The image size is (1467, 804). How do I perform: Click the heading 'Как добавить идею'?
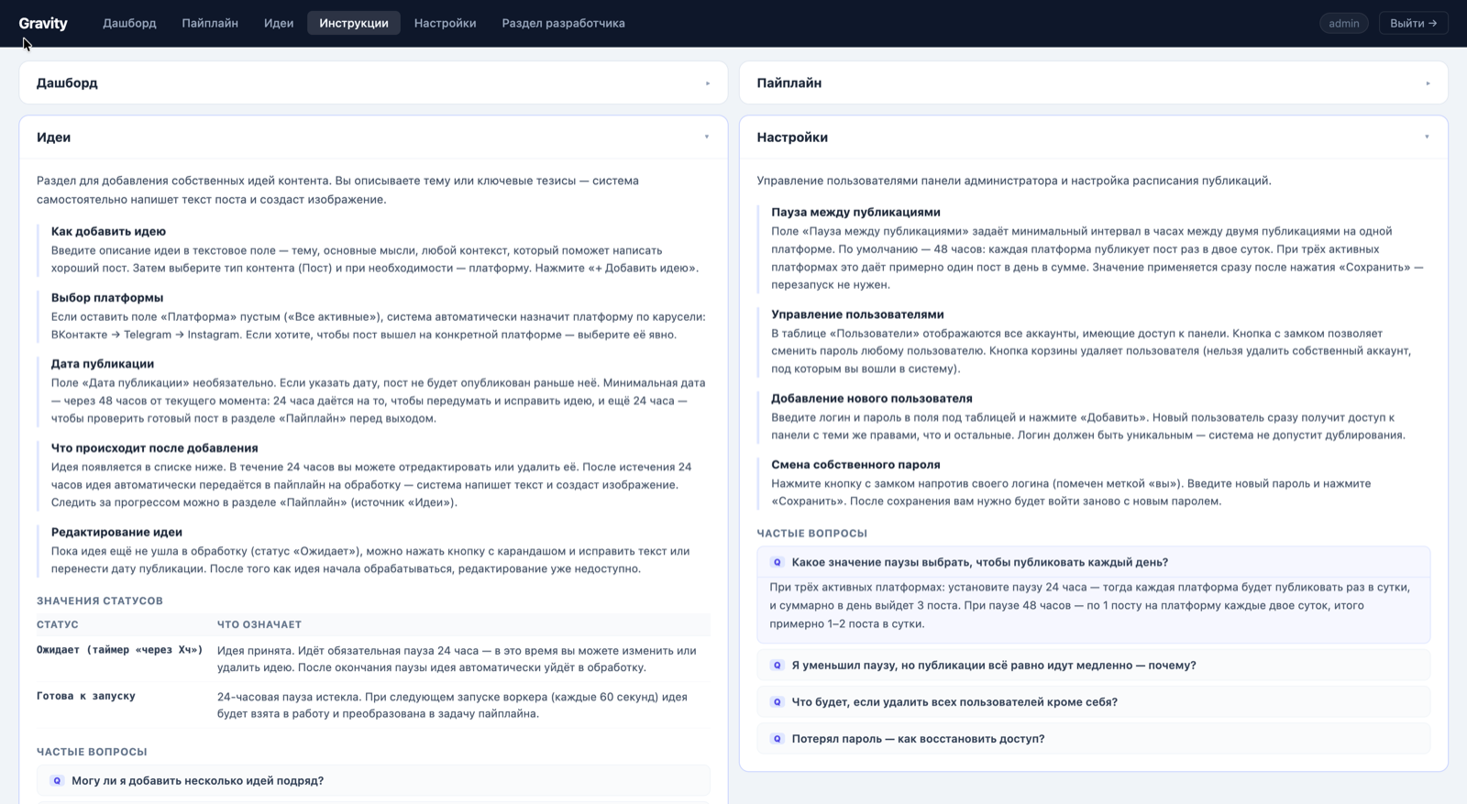108,232
